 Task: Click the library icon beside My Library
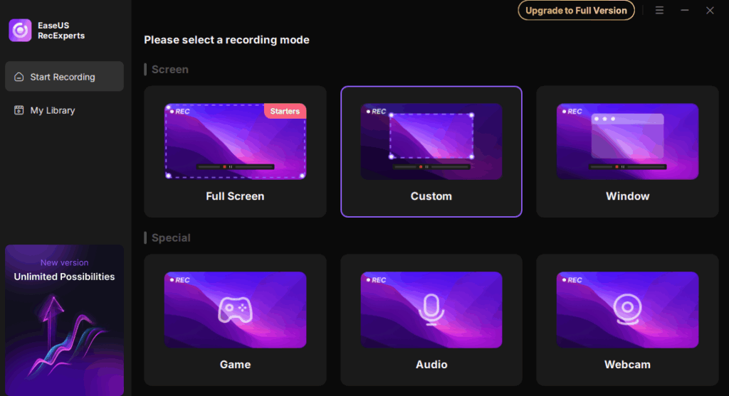(19, 110)
